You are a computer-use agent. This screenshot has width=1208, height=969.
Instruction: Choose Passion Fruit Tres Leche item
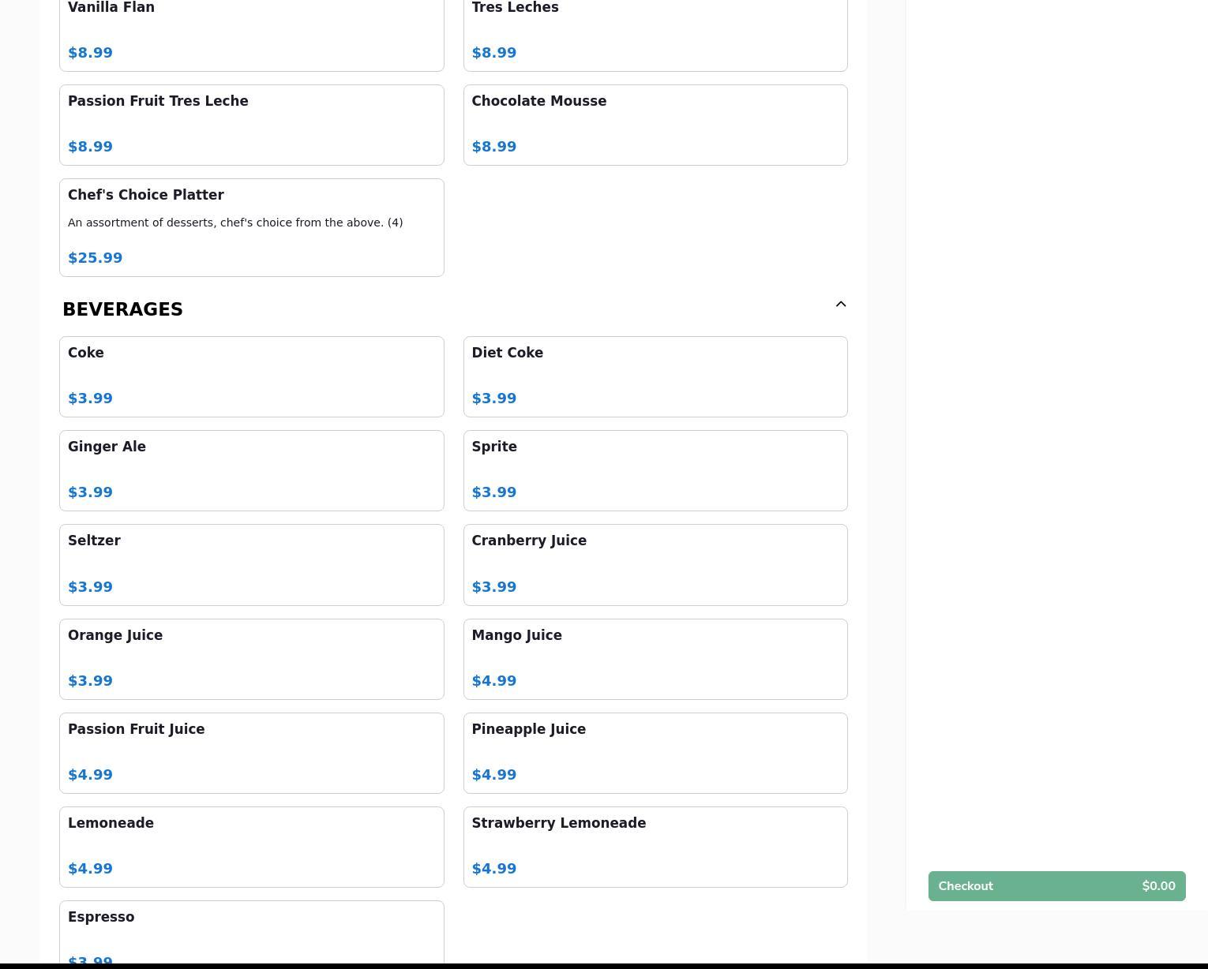pyautogui.click(x=252, y=125)
